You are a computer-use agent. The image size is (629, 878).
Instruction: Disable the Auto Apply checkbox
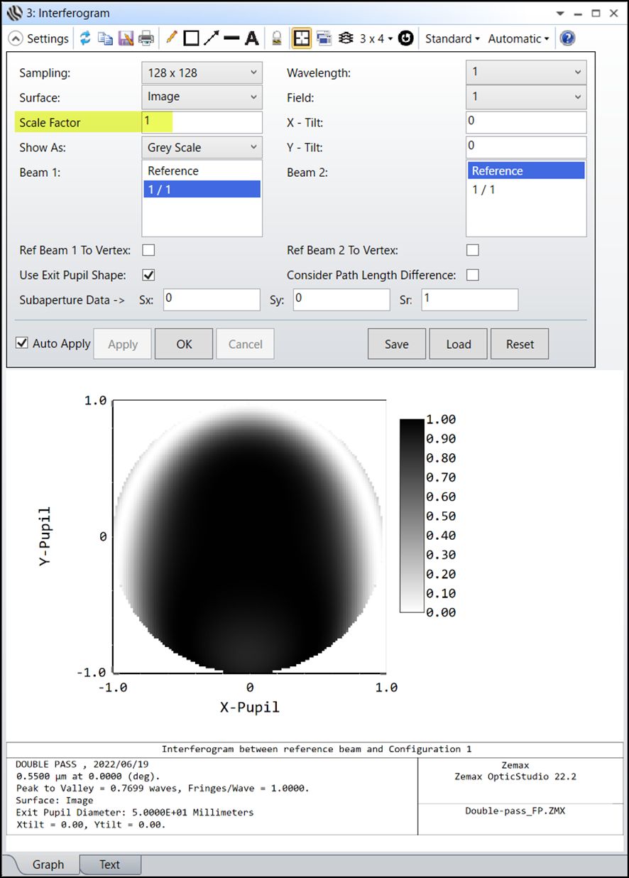coord(21,343)
